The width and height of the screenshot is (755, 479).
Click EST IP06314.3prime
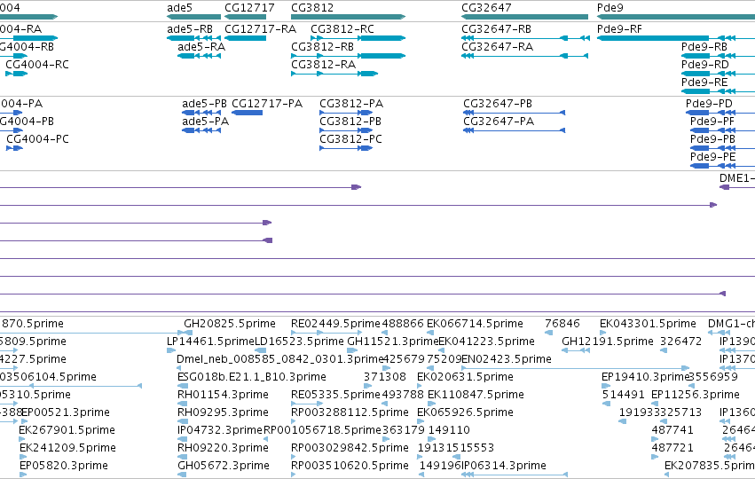click(x=515, y=475)
